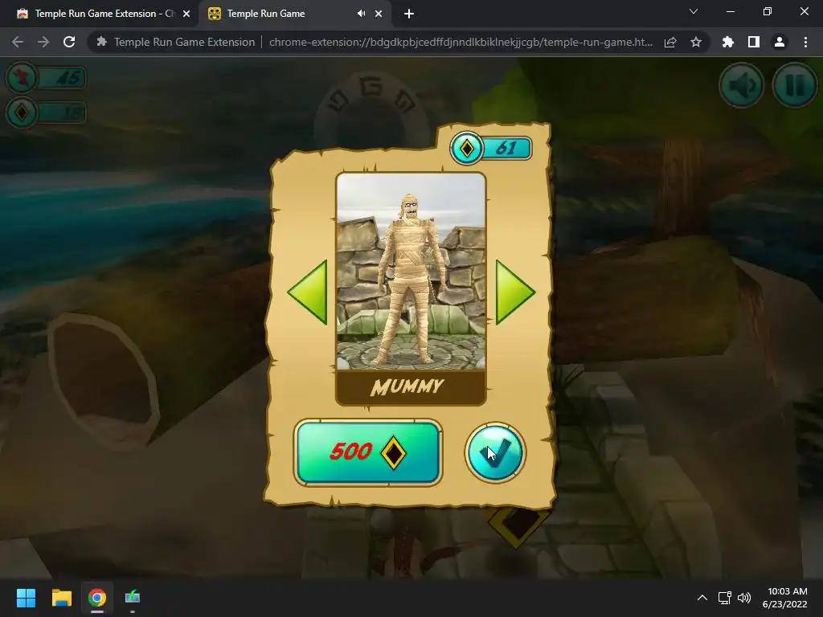Close the Temple Run Game Extension tab

[186, 14]
